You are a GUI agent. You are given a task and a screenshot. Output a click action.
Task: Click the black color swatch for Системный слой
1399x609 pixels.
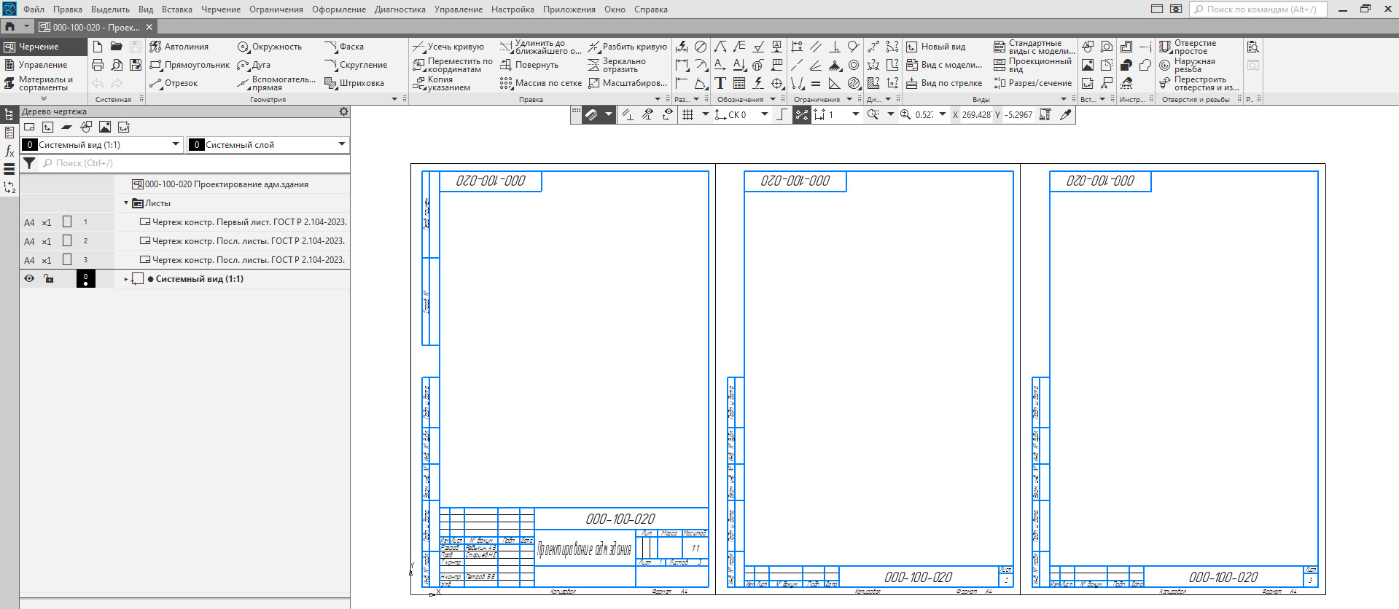(x=196, y=145)
